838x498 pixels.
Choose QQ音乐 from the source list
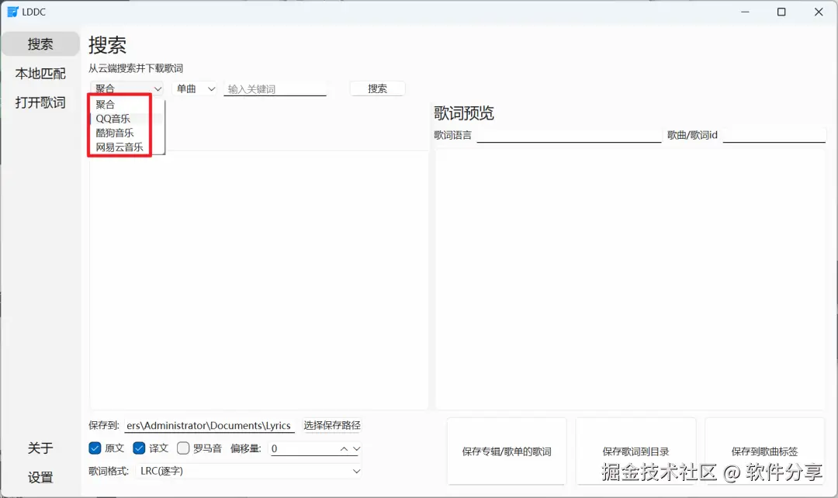click(127, 119)
